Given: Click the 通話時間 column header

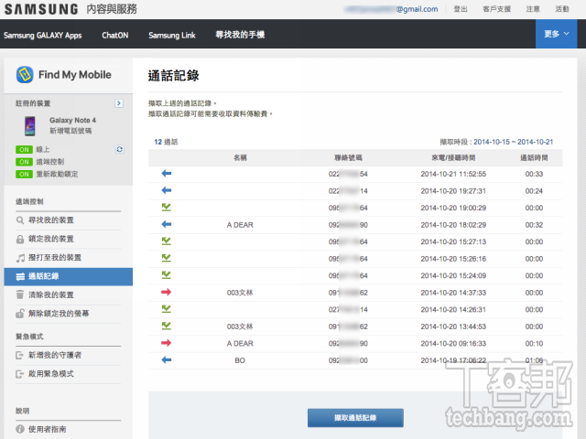Looking at the screenshot, I should point(534,158).
